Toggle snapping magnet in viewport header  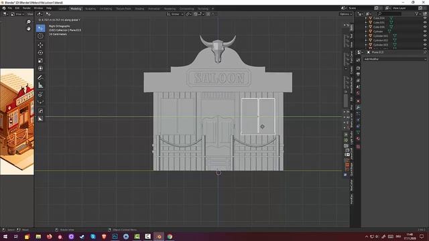pos(195,14)
